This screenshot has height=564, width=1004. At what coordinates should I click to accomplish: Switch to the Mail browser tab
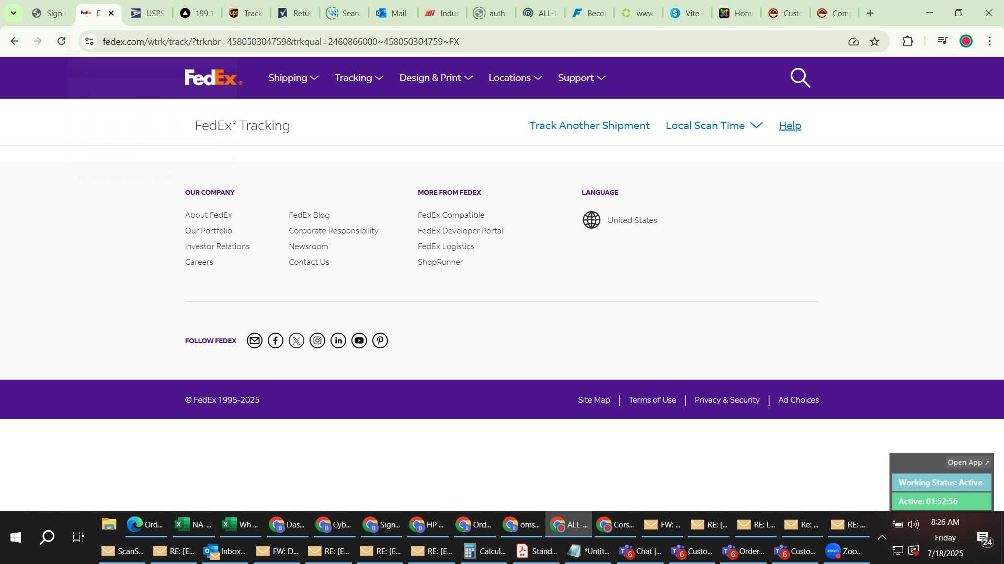pos(391,13)
